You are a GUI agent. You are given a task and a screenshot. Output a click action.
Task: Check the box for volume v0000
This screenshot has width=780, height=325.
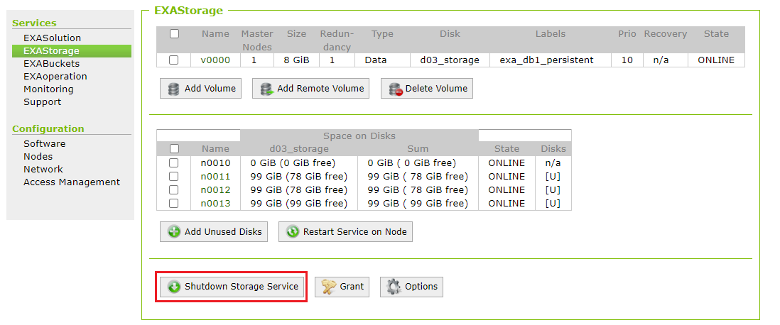(x=173, y=60)
